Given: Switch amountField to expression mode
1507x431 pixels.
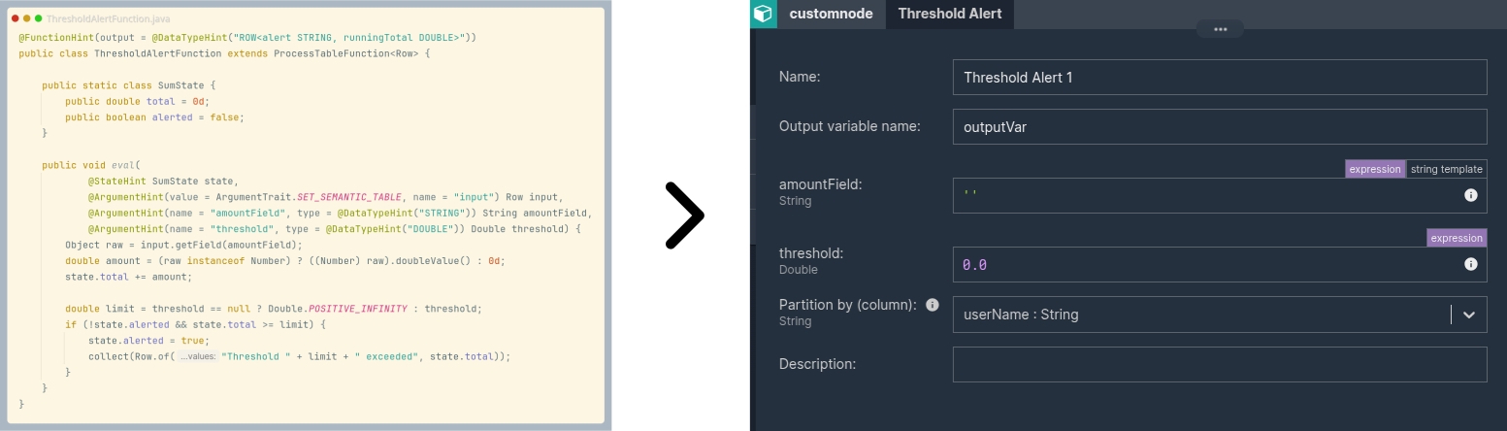Looking at the screenshot, I should pos(1375,169).
